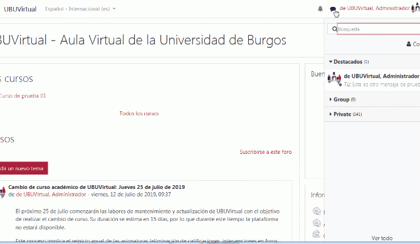Click Ver todo at bottom of messaging panel
This screenshot has width=420, height=244.
[x=382, y=238]
